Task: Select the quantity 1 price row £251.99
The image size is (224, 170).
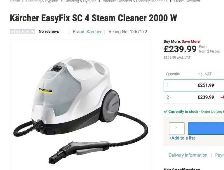Action: click(194, 85)
